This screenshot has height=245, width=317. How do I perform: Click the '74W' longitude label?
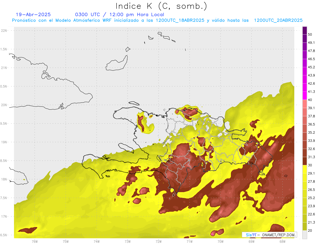click(97, 241)
